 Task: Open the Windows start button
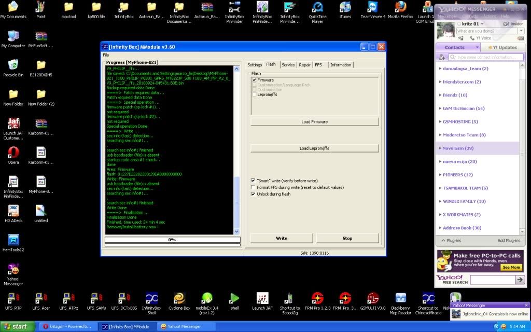point(17,327)
